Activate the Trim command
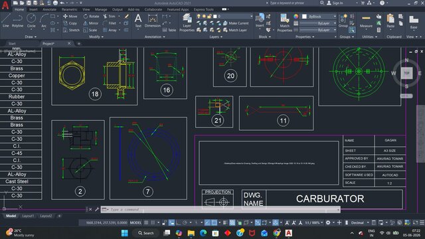The image size is (425, 239). pos(109,16)
